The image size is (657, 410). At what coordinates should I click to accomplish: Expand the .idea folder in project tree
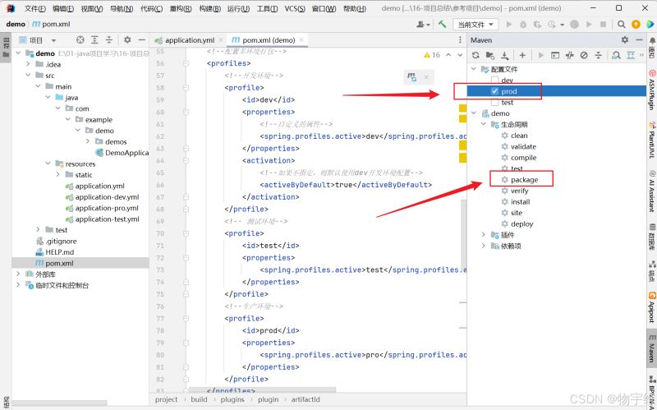[x=29, y=64]
